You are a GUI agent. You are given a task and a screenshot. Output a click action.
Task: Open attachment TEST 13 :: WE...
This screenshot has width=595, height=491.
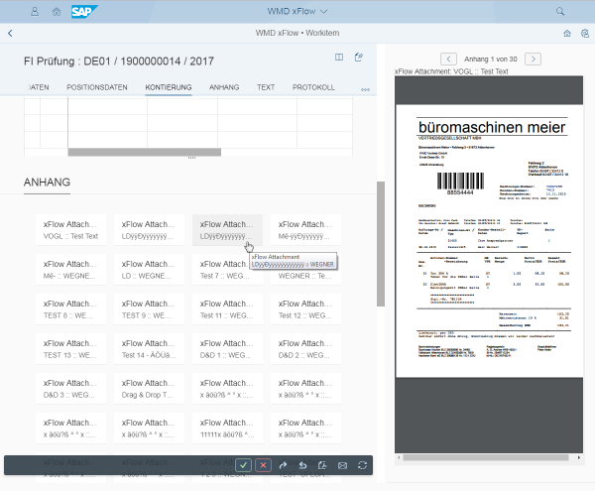point(71,349)
